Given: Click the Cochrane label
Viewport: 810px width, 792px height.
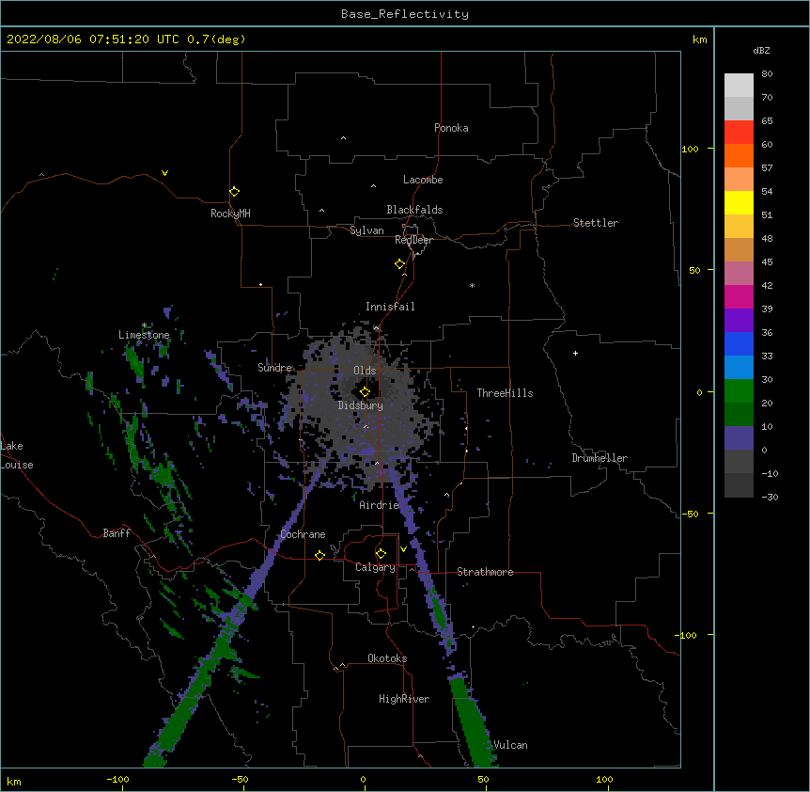Looking at the screenshot, I should tap(304, 534).
